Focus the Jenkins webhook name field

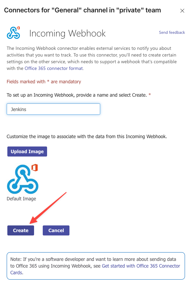coord(53,109)
